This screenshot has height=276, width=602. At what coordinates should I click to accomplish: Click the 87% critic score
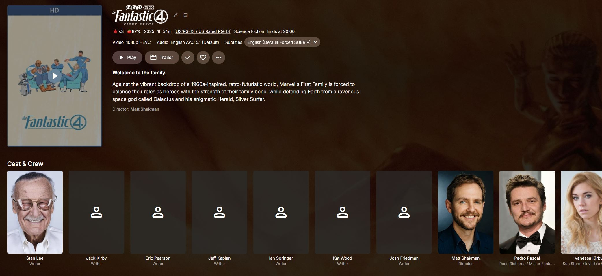136,31
